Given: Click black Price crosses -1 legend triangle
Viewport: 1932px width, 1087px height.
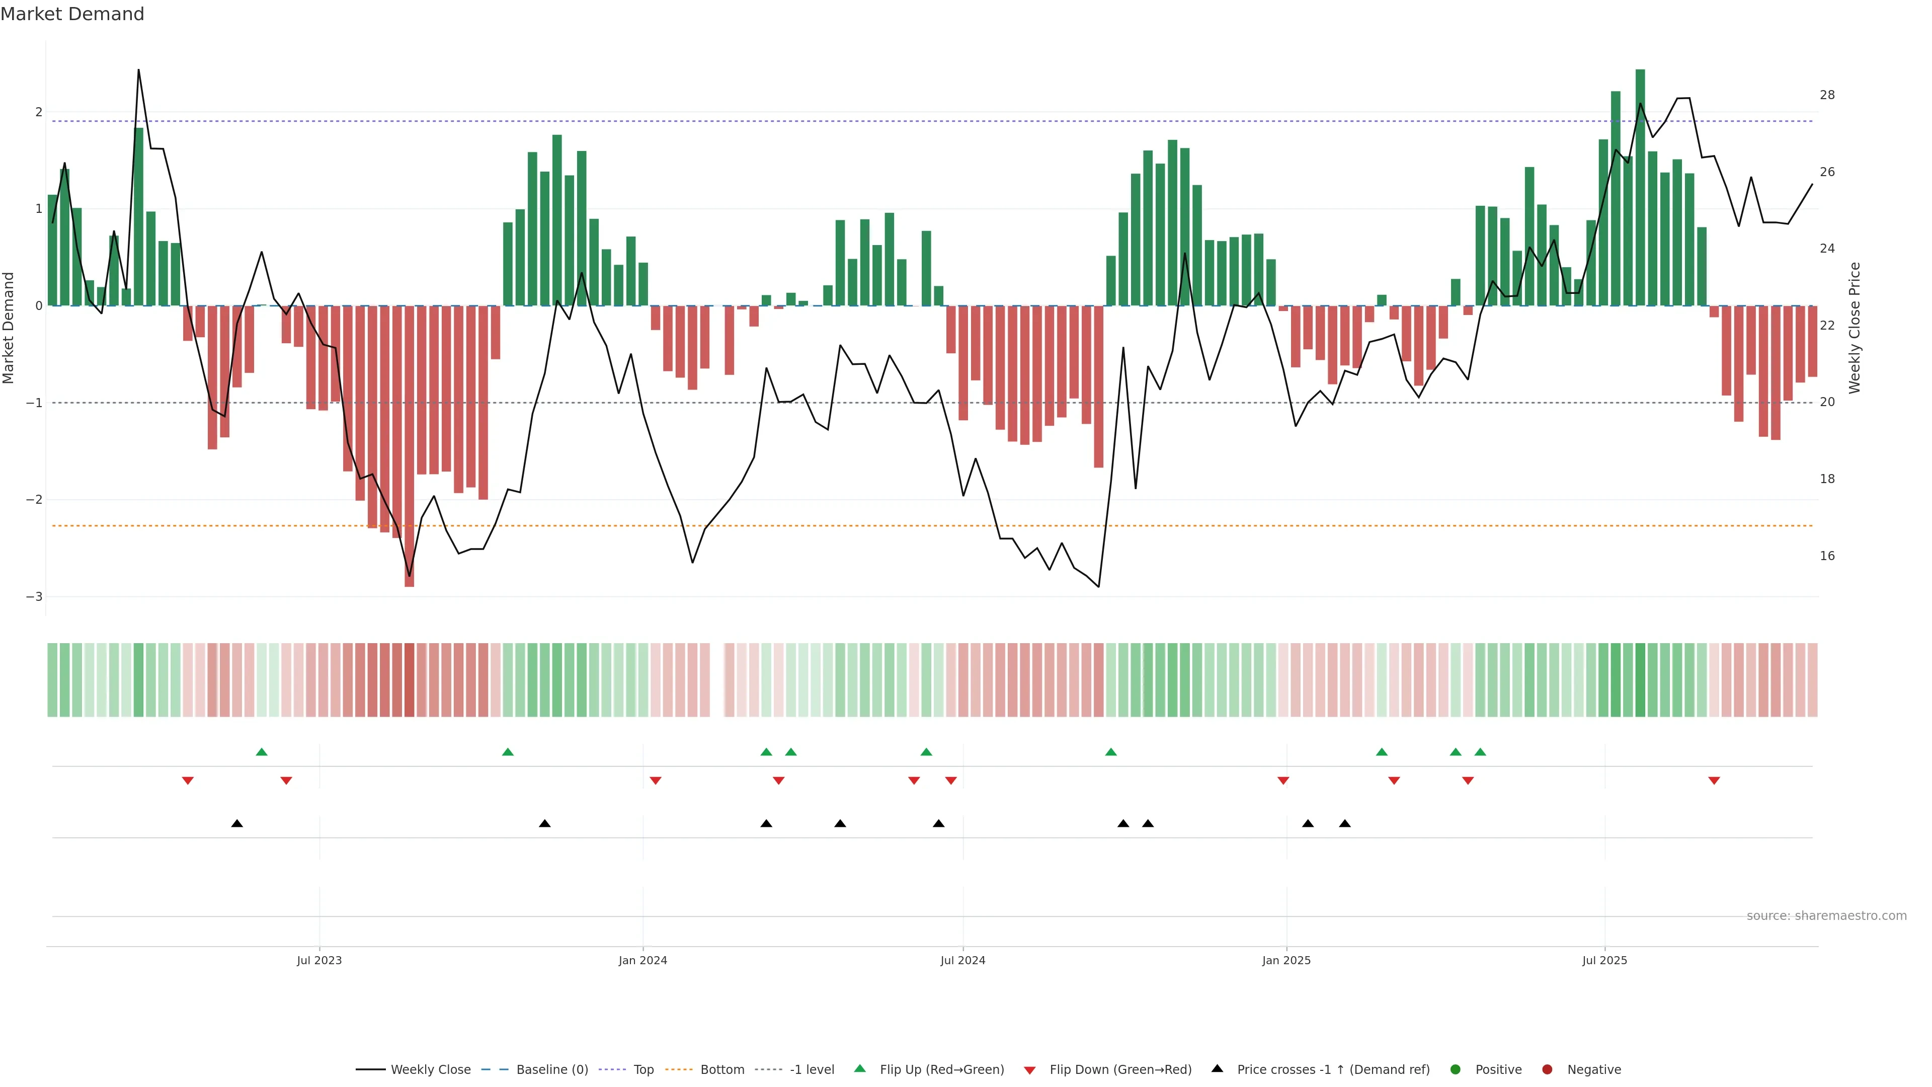Looking at the screenshot, I should pos(1217,1068).
